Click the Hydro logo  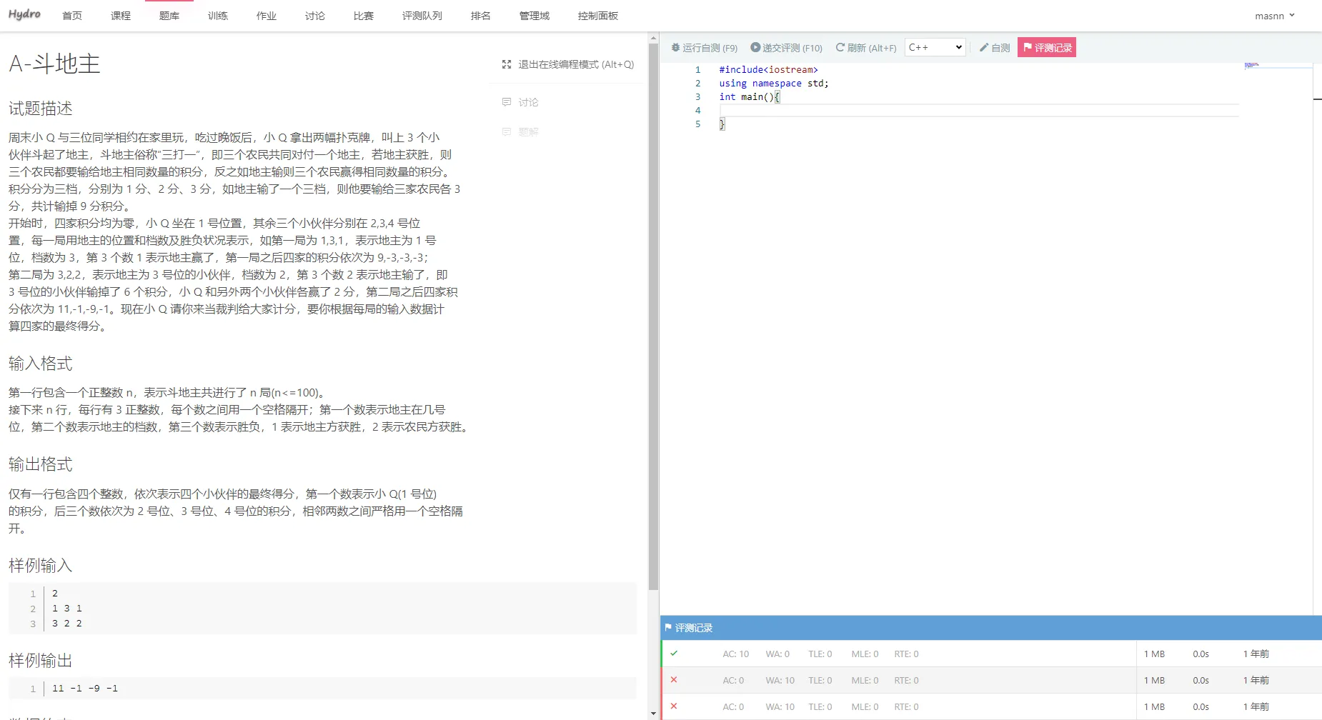25,15
